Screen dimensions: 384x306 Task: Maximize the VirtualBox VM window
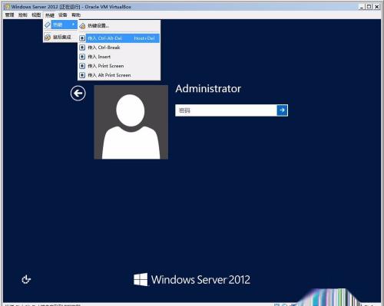tap(369, 7)
